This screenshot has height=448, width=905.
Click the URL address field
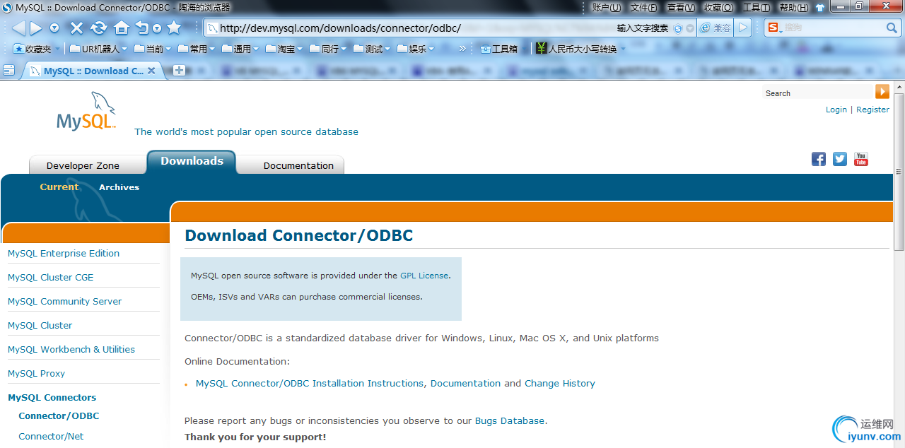pyautogui.click(x=410, y=28)
